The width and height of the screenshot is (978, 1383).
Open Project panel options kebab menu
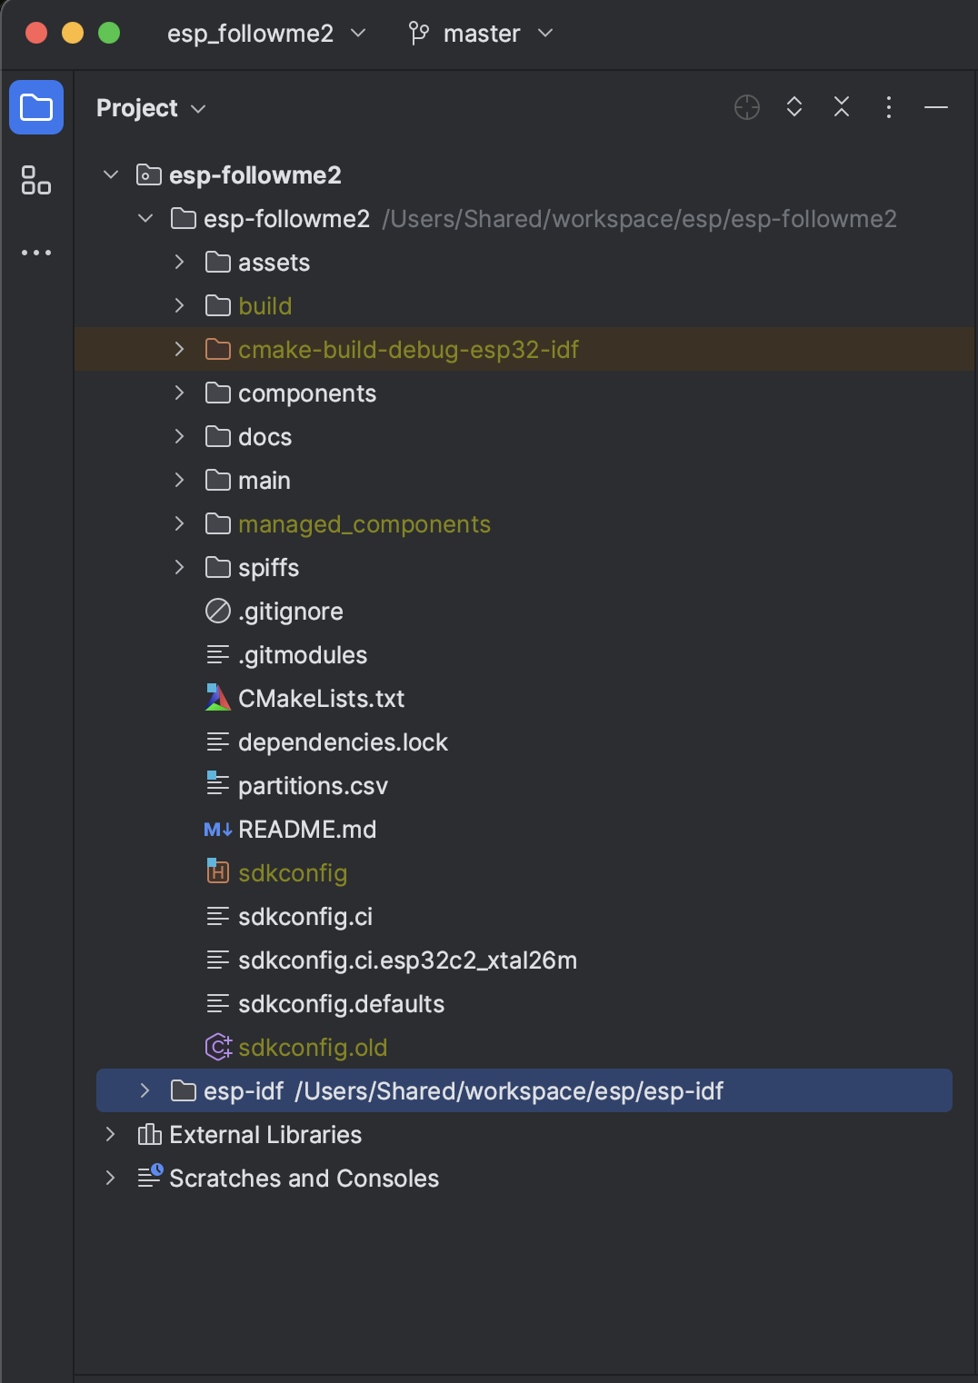(x=889, y=107)
